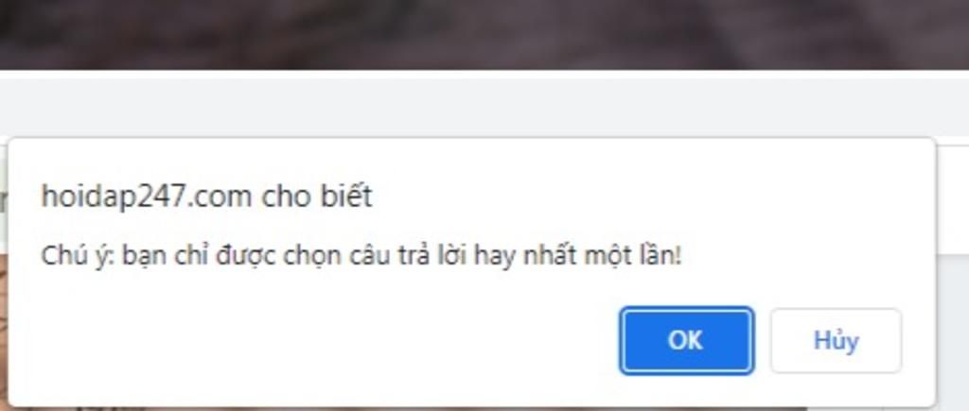Dismiss the alert by choosing Hủy
This screenshot has width=969, height=411.
[837, 341]
